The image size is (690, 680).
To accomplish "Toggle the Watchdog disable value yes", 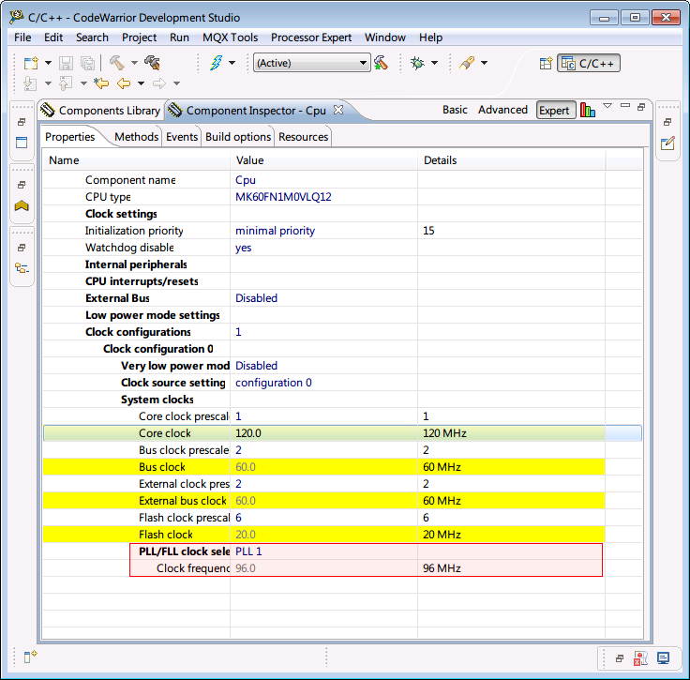I will [244, 248].
